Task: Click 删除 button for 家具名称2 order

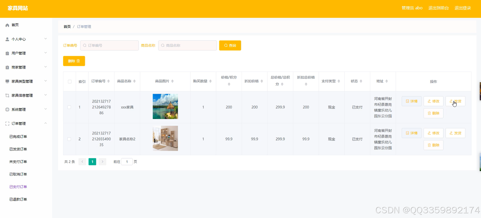Action: tap(433, 145)
